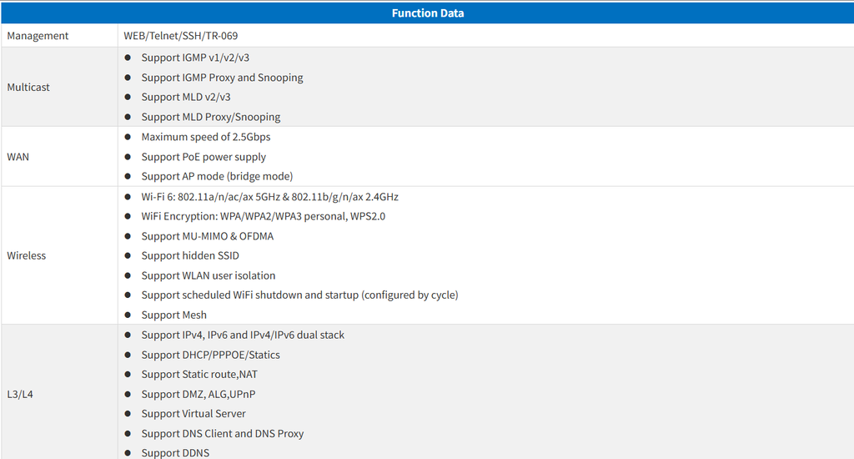Click Maximum speed of 2.5Gbps text
Screen dimensions: 854x459
pyautogui.click(x=205, y=137)
